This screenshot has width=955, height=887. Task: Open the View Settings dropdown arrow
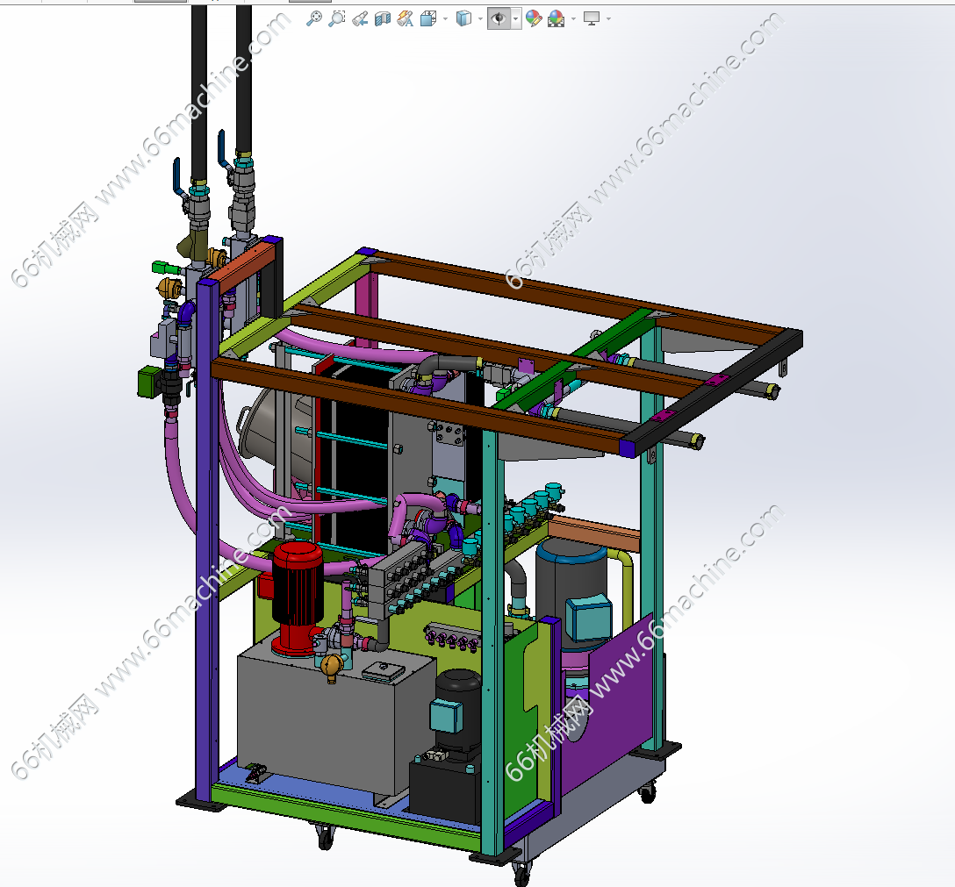[x=608, y=19]
